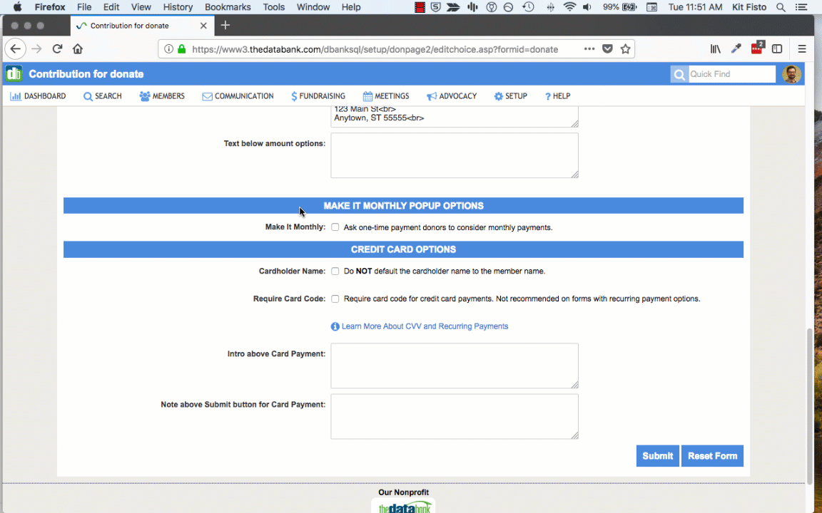Image resolution: width=822 pixels, height=513 pixels.
Task: Open the Communication menu
Action: coord(238,95)
